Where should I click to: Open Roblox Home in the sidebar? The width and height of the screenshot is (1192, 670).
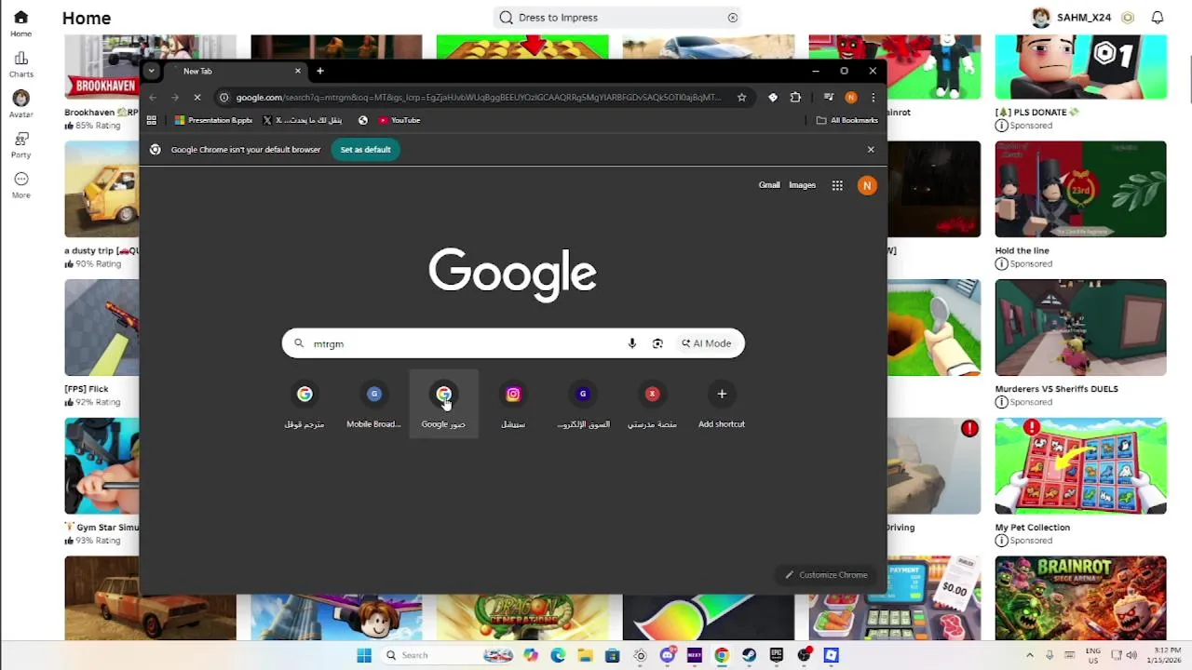pyautogui.click(x=20, y=23)
